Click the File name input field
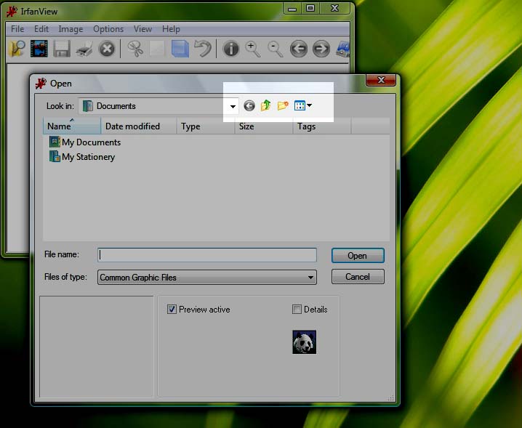This screenshot has width=522, height=428. pos(207,255)
